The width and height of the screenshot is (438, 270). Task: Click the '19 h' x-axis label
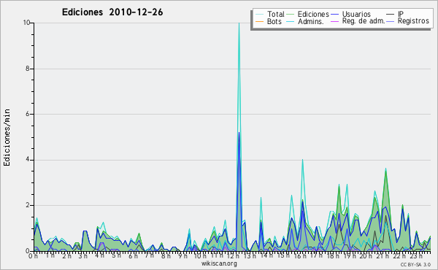coord(349,256)
